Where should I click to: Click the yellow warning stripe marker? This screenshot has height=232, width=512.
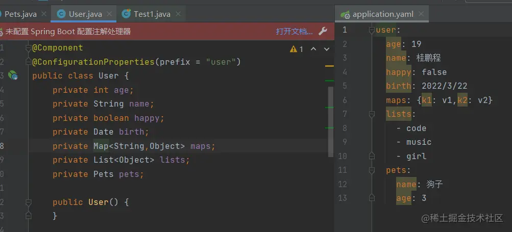point(329,66)
